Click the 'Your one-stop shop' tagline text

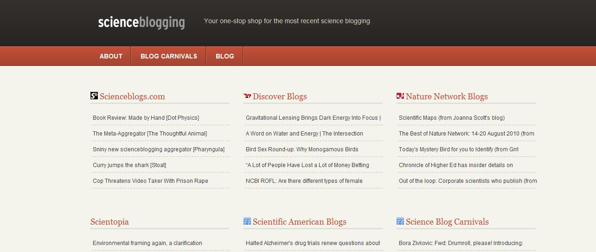click(287, 21)
